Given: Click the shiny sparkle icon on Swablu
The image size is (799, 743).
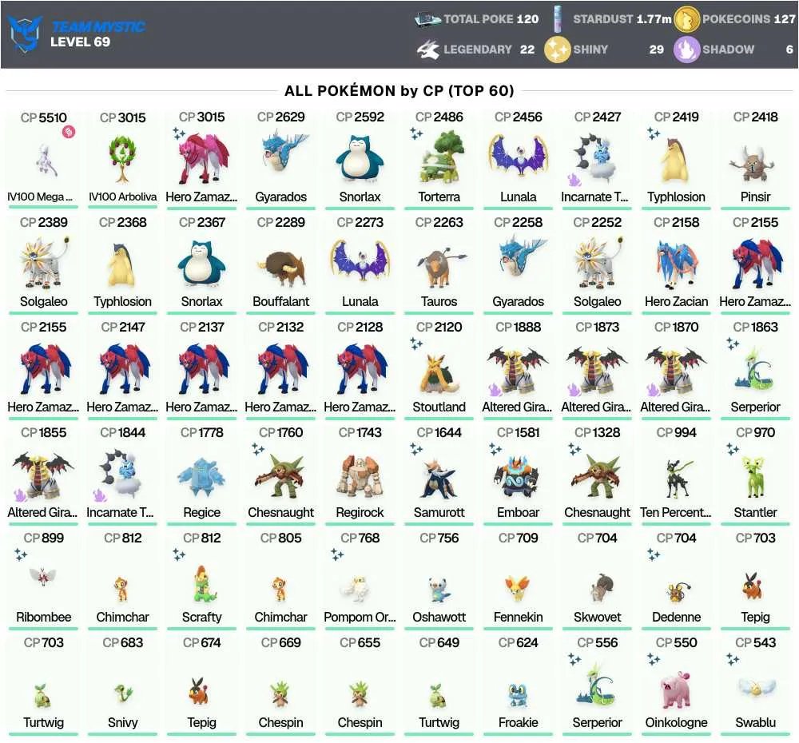Looking at the screenshot, I should coord(733,659).
